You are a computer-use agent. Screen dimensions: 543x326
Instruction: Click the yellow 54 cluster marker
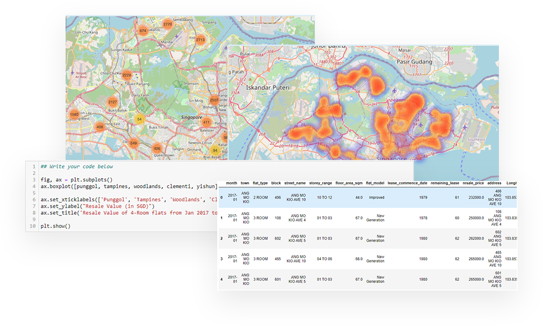[140, 119]
